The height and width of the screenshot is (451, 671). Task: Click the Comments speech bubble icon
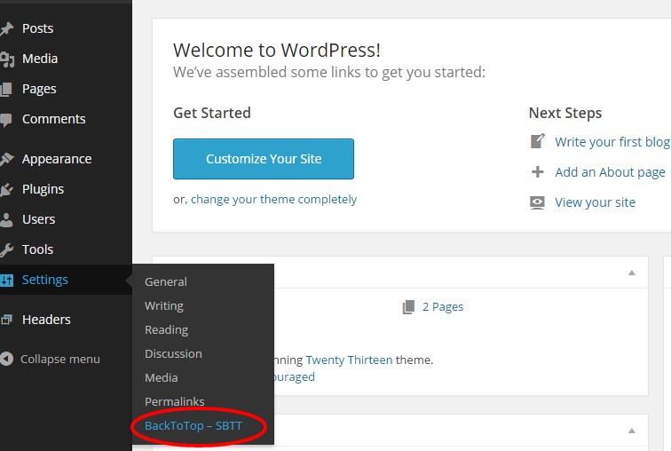[6, 119]
